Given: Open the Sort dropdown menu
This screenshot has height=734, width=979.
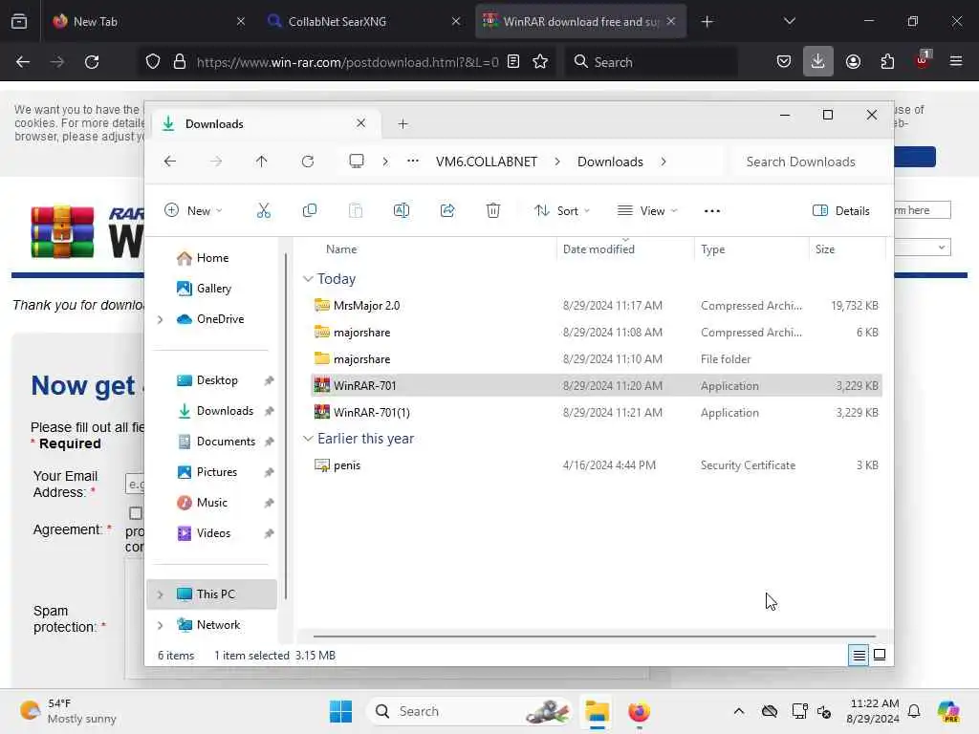Looking at the screenshot, I should pos(562,211).
